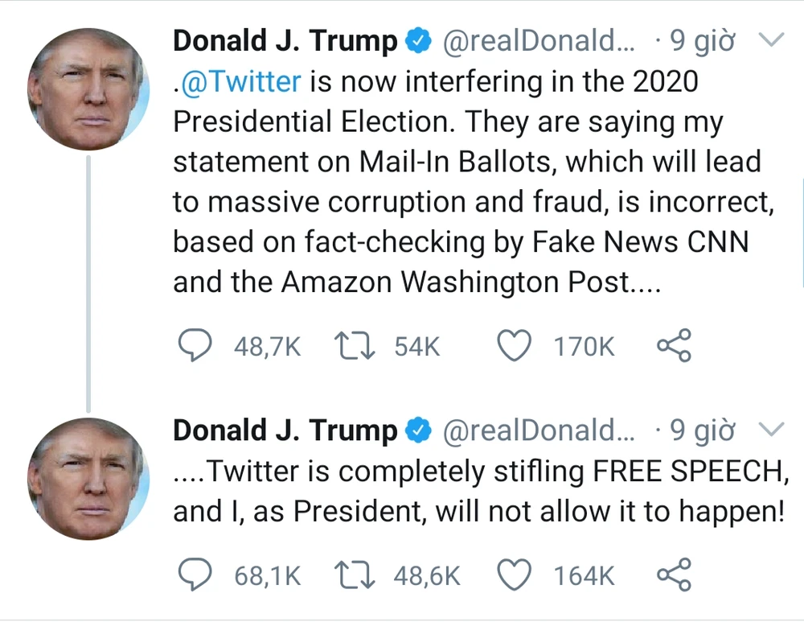The width and height of the screenshot is (804, 622).
Task: Click the profile avatar on the second tweet
Action: point(88,479)
